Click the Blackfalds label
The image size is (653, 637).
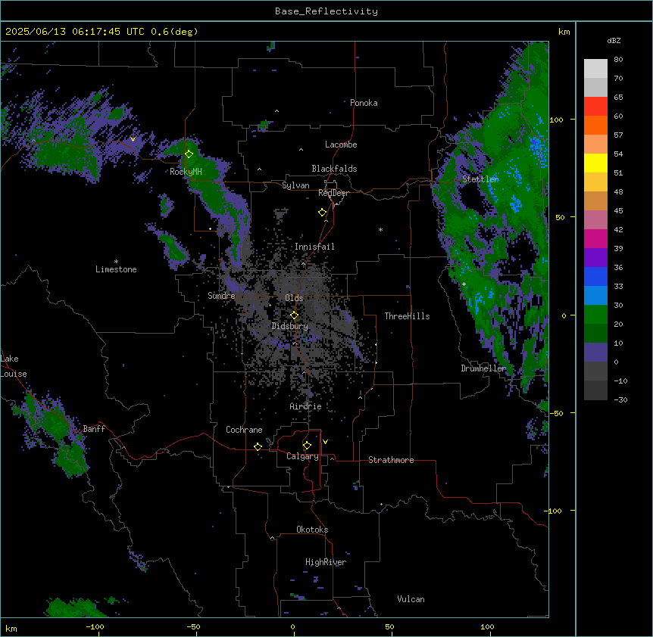334,169
